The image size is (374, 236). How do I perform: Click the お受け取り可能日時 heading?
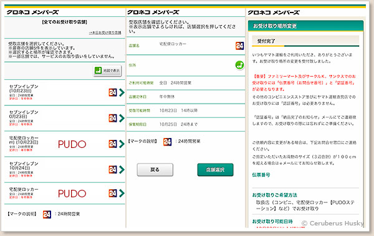click(272, 222)
